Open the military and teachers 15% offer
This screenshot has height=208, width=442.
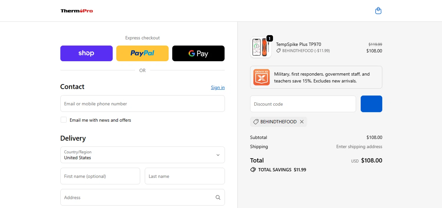(316, 77)
